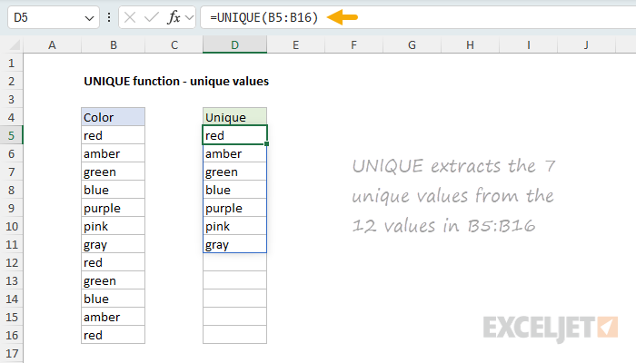
Task: Select cell D8 containing 'blue'
Action: pos(234,190)
